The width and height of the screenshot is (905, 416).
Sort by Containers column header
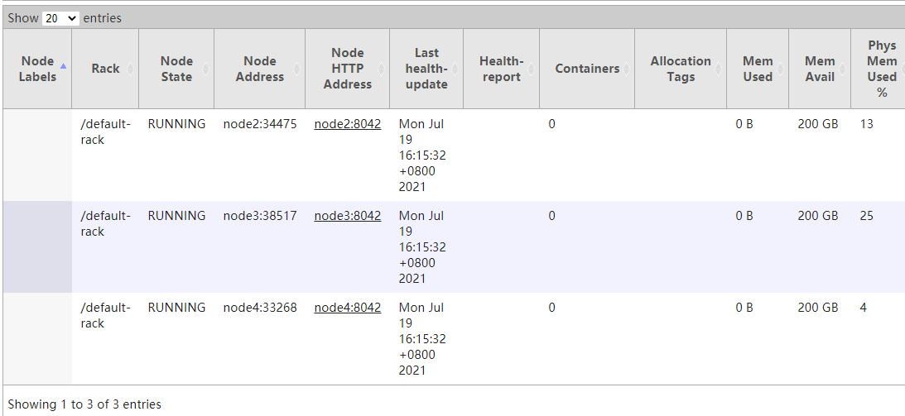click(587, 69)
